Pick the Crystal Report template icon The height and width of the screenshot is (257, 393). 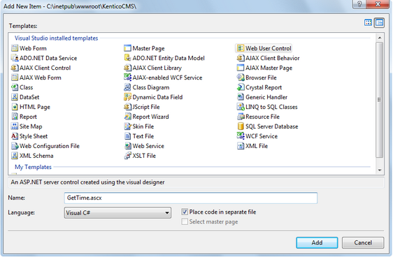tap(241, 87)
